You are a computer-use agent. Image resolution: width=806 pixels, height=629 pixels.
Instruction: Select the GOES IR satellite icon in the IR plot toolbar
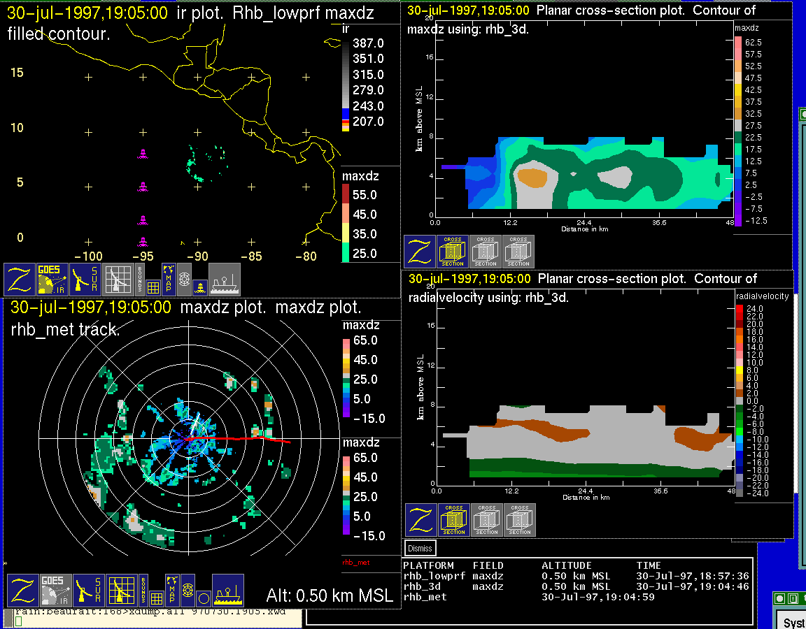click(52, 280)
